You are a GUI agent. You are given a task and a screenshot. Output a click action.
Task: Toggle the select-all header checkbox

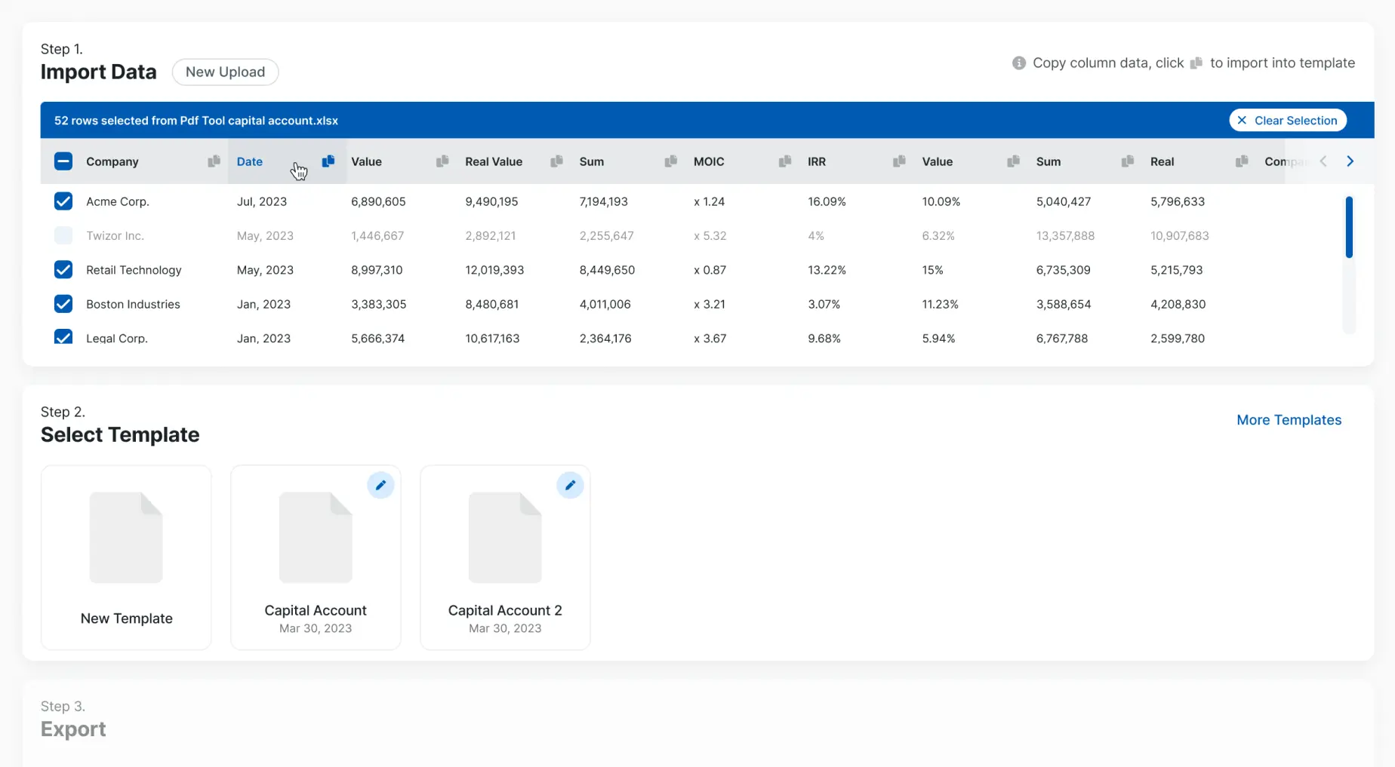coord(63,161)
